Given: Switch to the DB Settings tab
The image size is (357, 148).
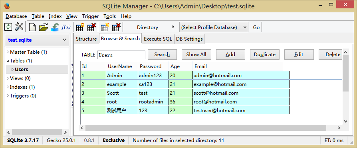Looking at the screenshot, I should 189,39.
